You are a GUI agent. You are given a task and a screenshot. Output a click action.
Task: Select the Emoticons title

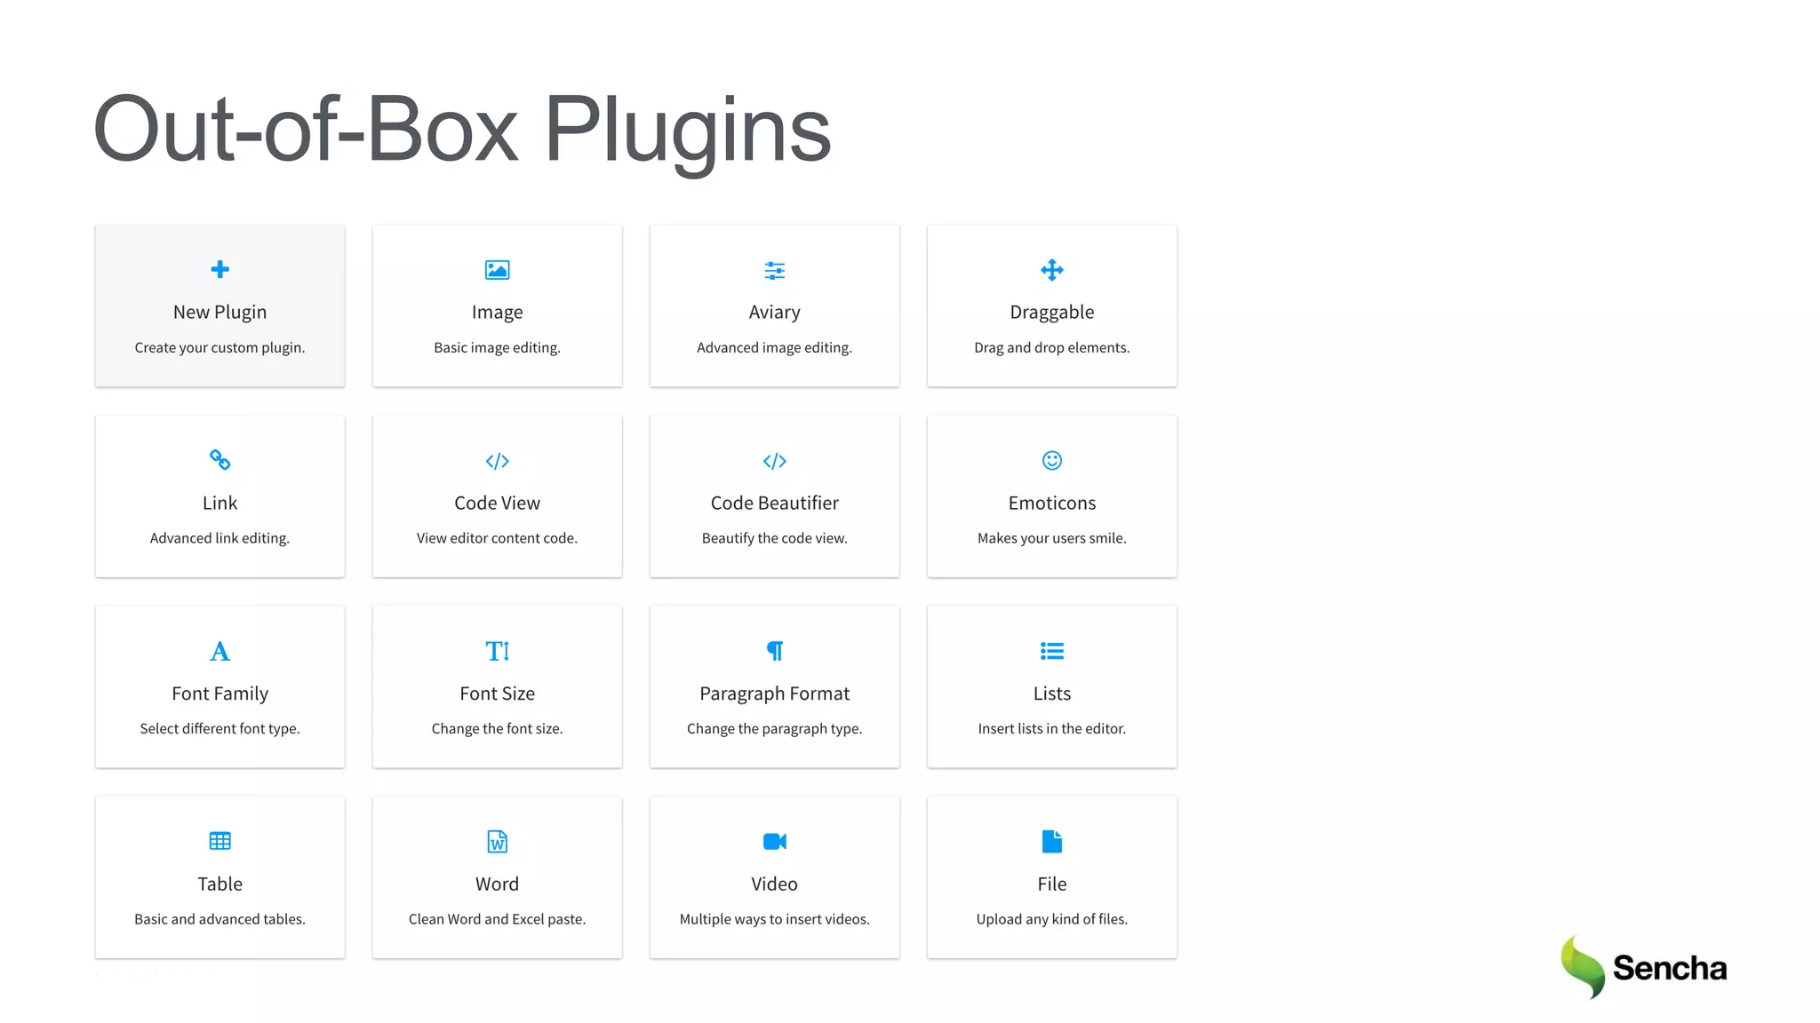coord(1051,503)
